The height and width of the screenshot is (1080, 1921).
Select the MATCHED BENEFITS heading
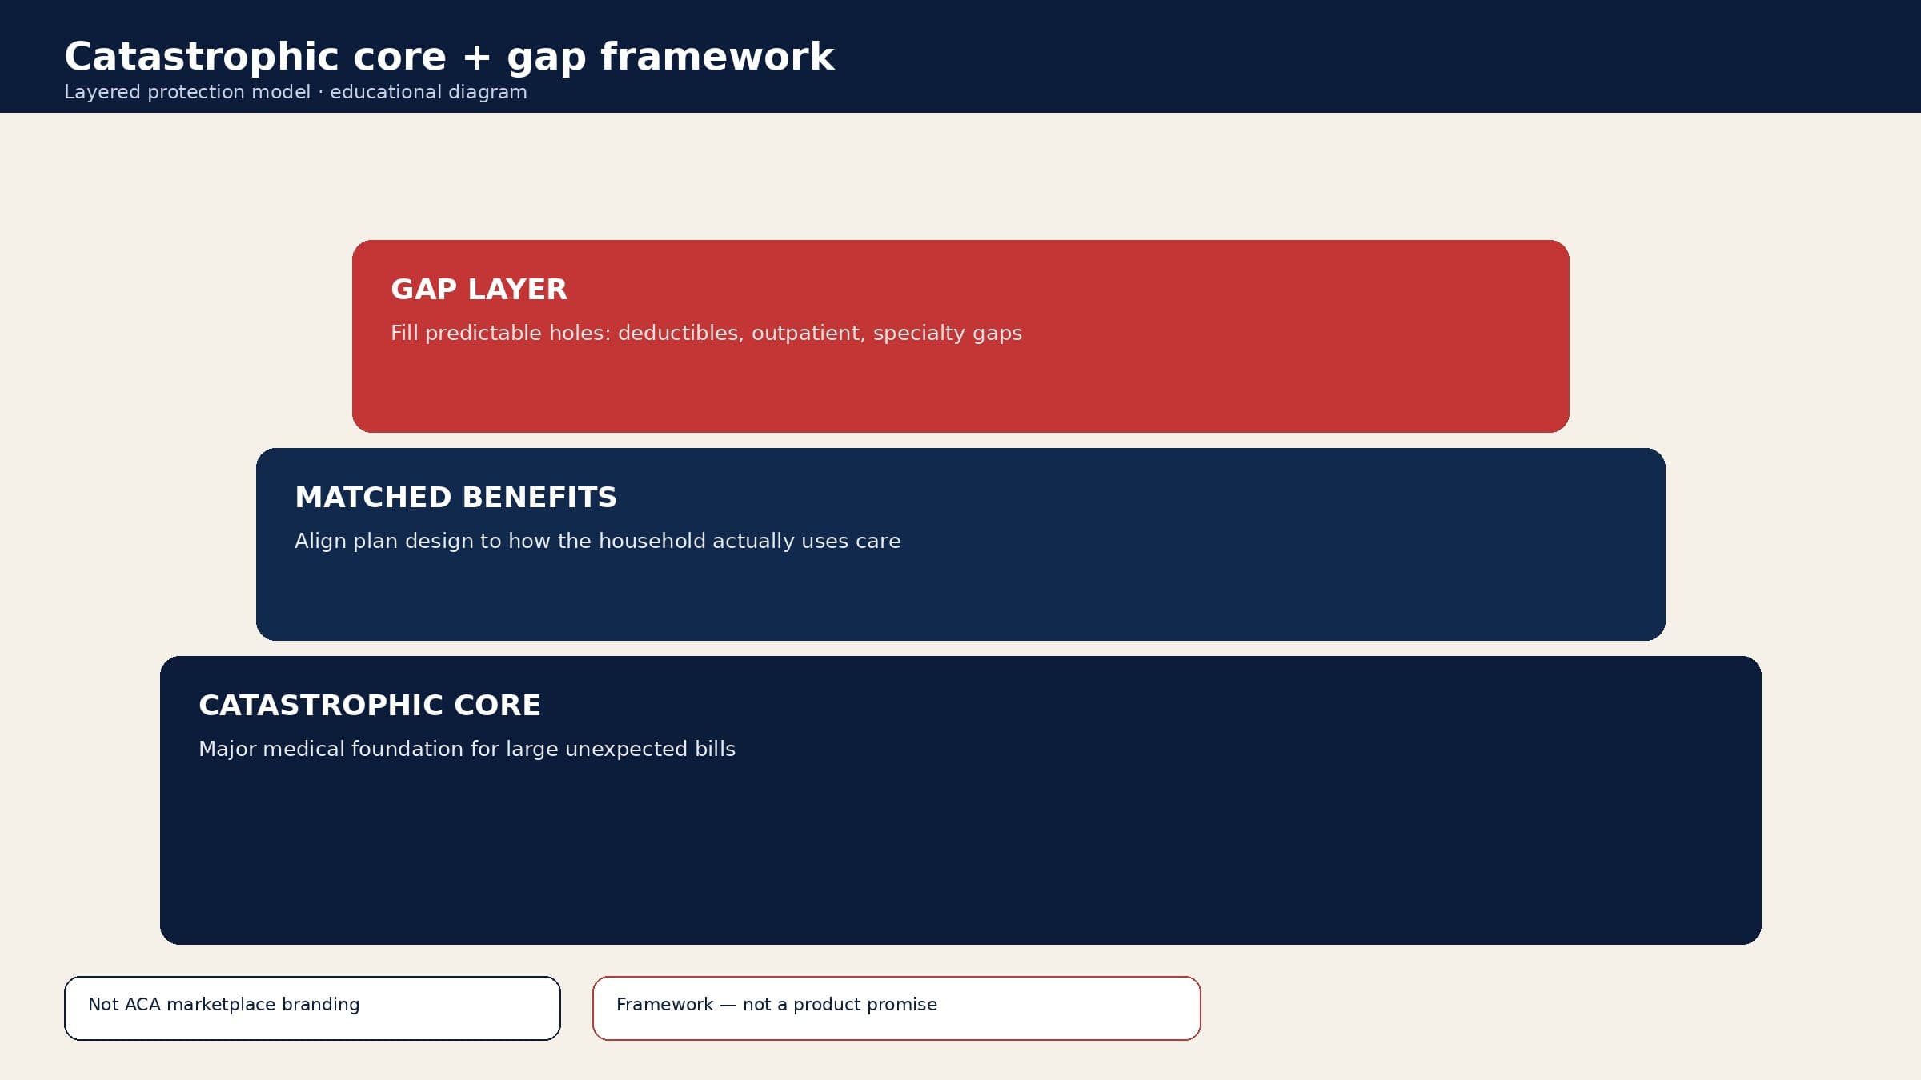[455, 497]
